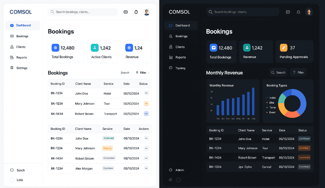325x188 pixels.
Task: Open user avatar in dark header
Action: [x=309, y=12]
